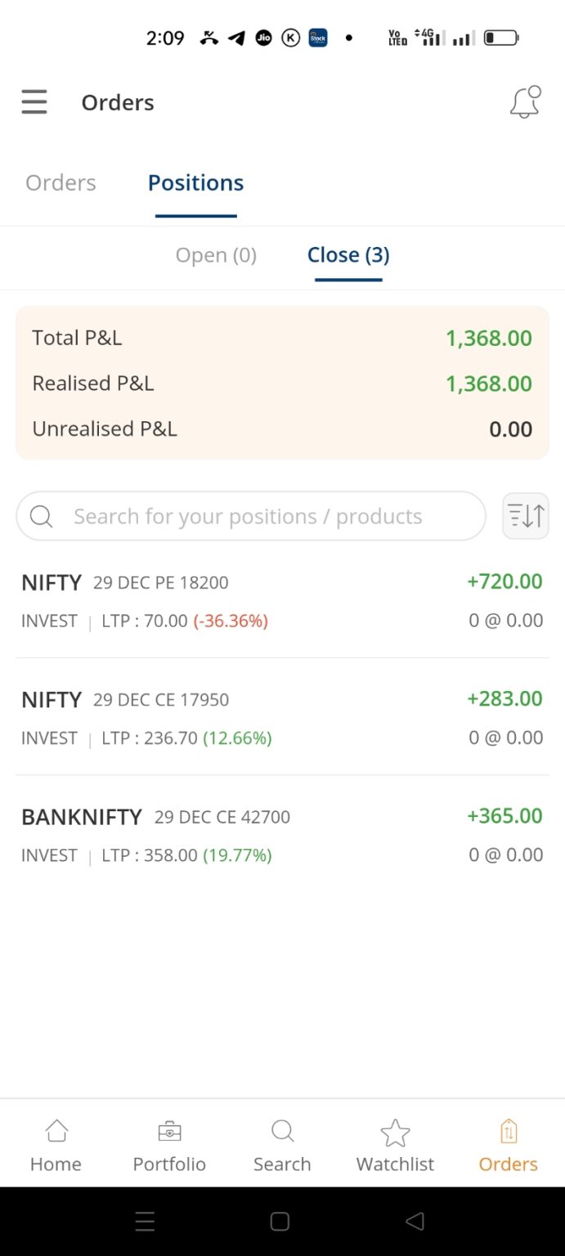Open the BANKNIFTY 29 DEC CE 42700 position
The width and height of the screenshot is (565, 1256).
click(x=282, y=834)
